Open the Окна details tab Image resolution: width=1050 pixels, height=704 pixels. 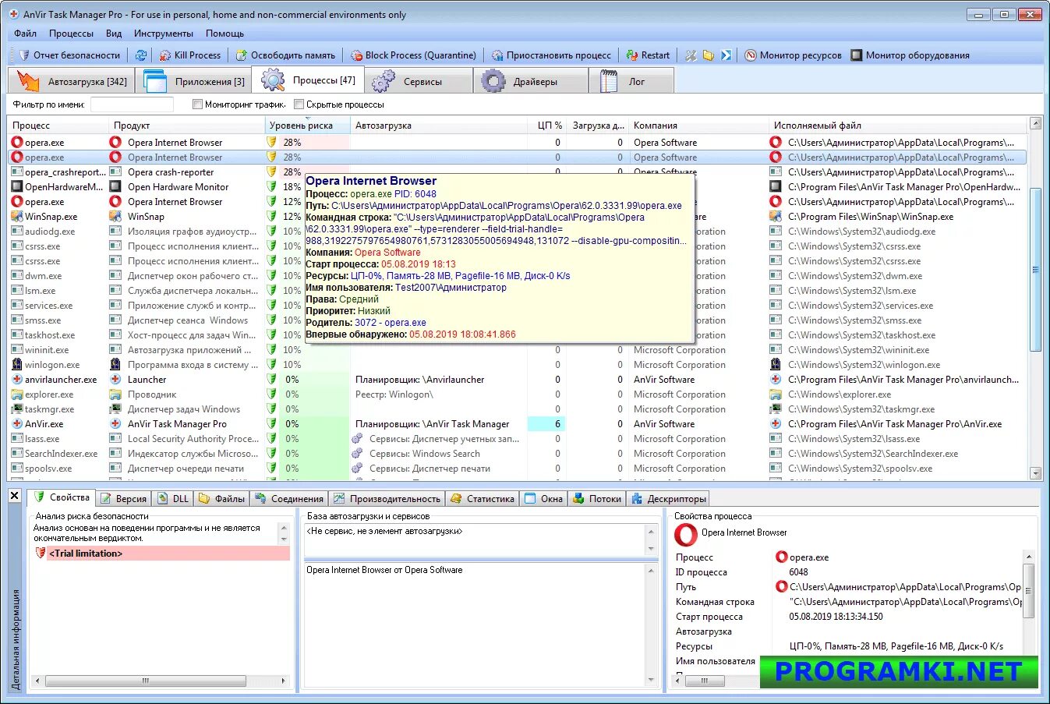[x=544, y=499]
